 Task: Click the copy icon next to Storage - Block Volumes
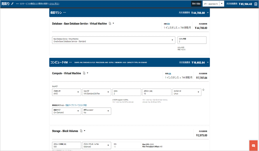(x=81, y=131)
